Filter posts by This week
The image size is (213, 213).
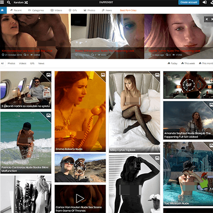pyautogui.click(x=188, y=63)
